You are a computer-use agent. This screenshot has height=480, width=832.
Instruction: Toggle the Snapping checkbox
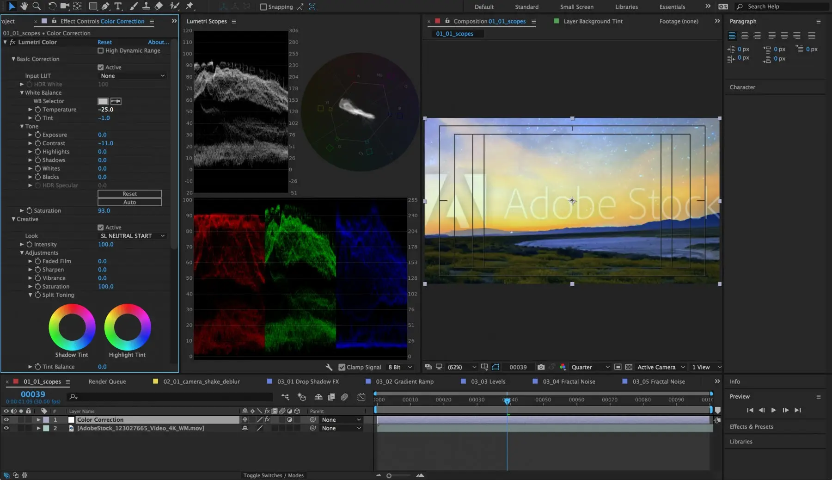point(263,7)
